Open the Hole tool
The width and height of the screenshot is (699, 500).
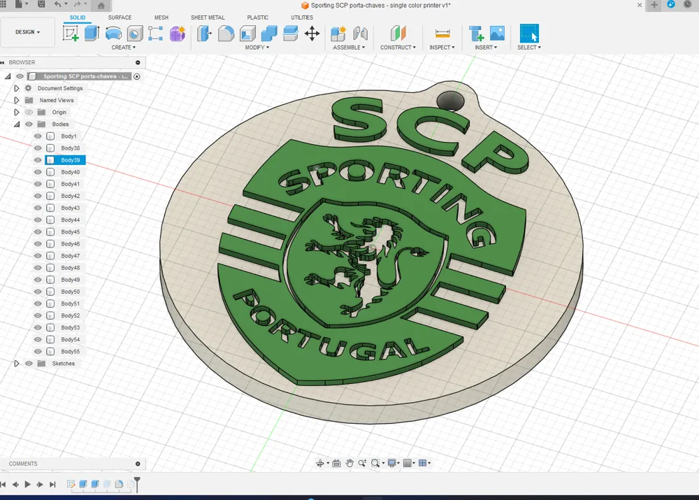click(134, 33)
